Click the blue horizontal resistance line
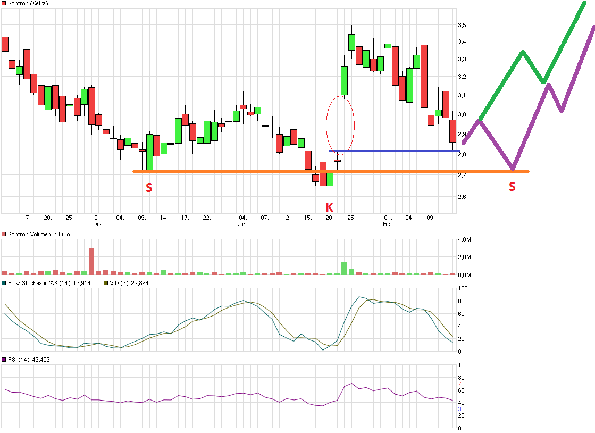Screen dimensions: 595x433 point(399,151)
